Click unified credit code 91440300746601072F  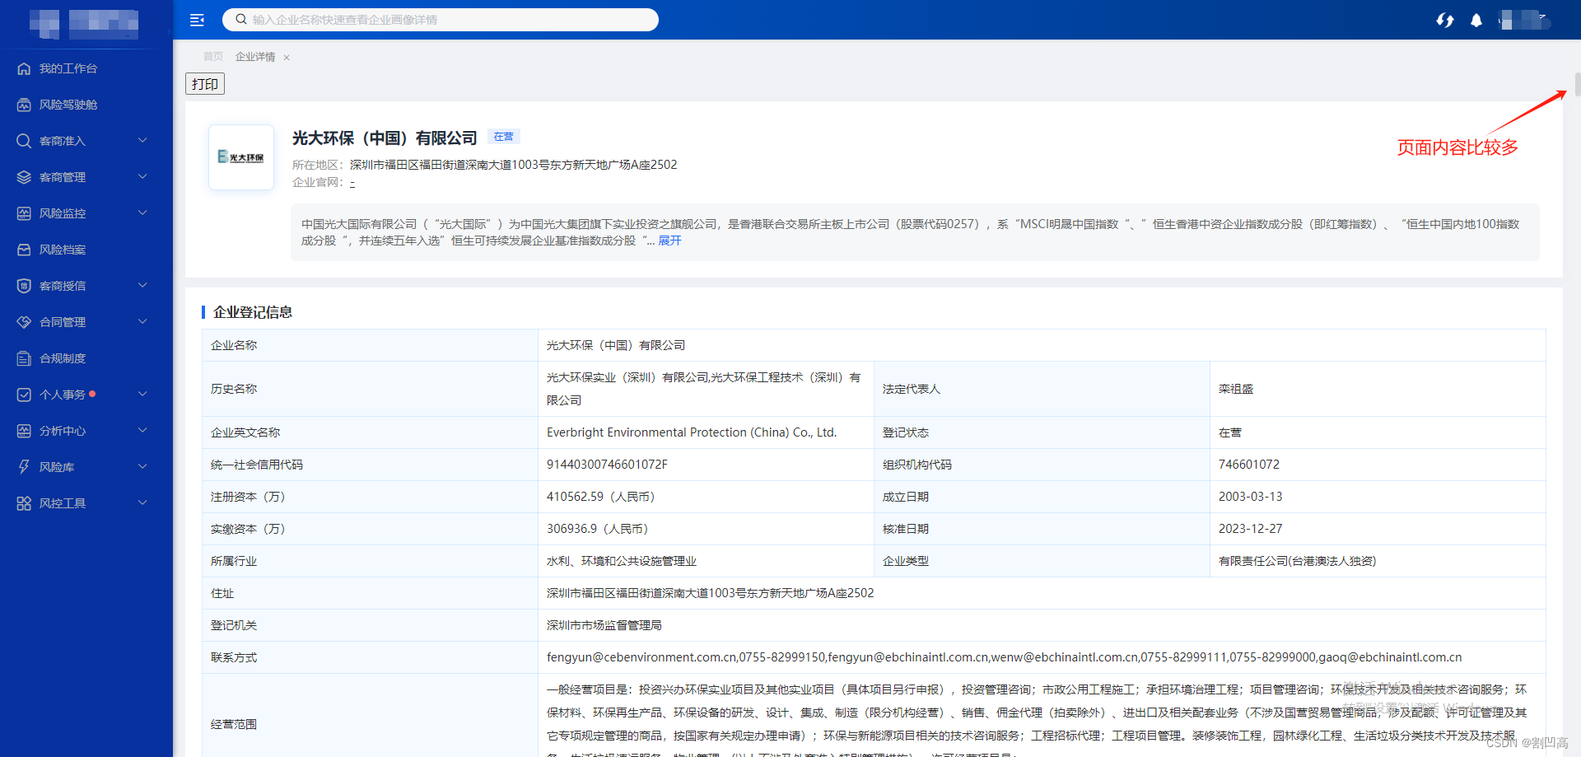(x=607, y=465)
